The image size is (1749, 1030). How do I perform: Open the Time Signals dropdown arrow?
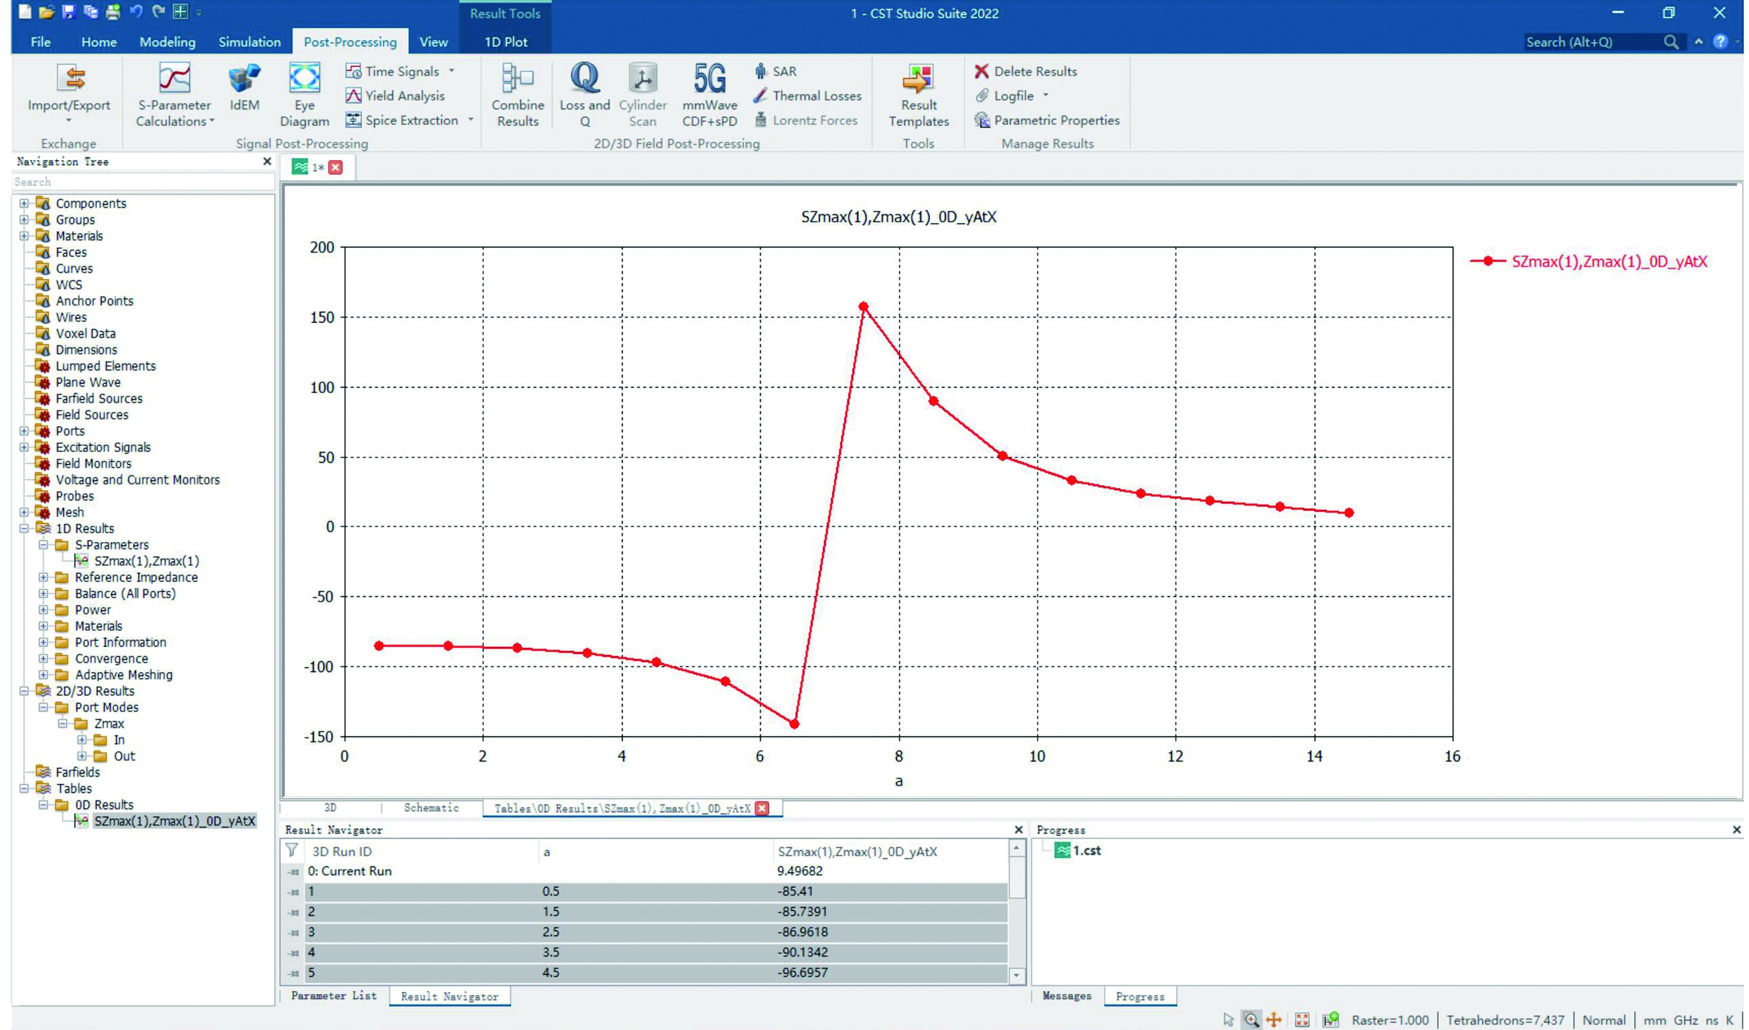point(451,71)
